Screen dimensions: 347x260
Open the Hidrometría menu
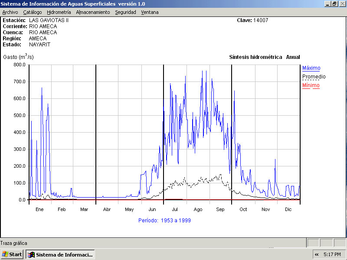[x=59, y=12]
